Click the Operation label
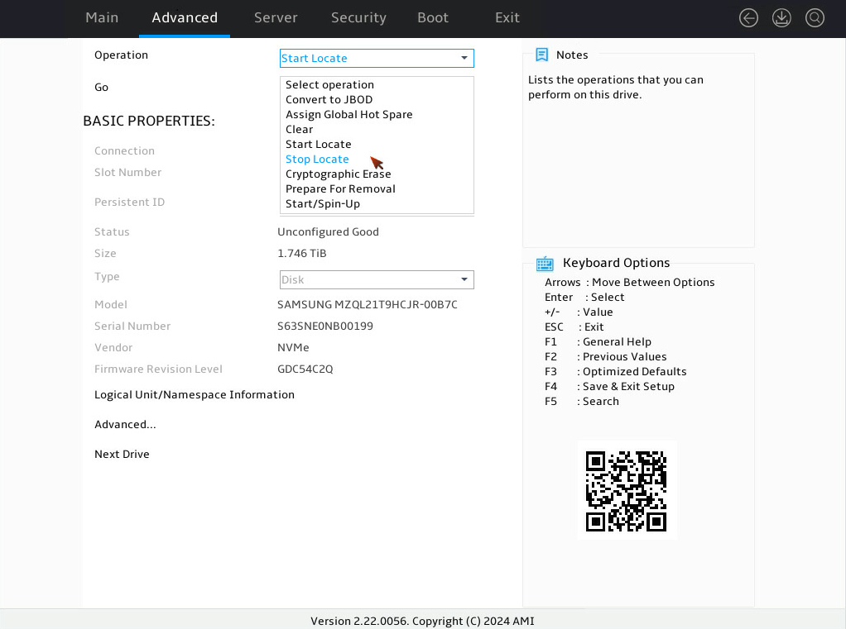The image size is (846, 629). click(122, 55)
